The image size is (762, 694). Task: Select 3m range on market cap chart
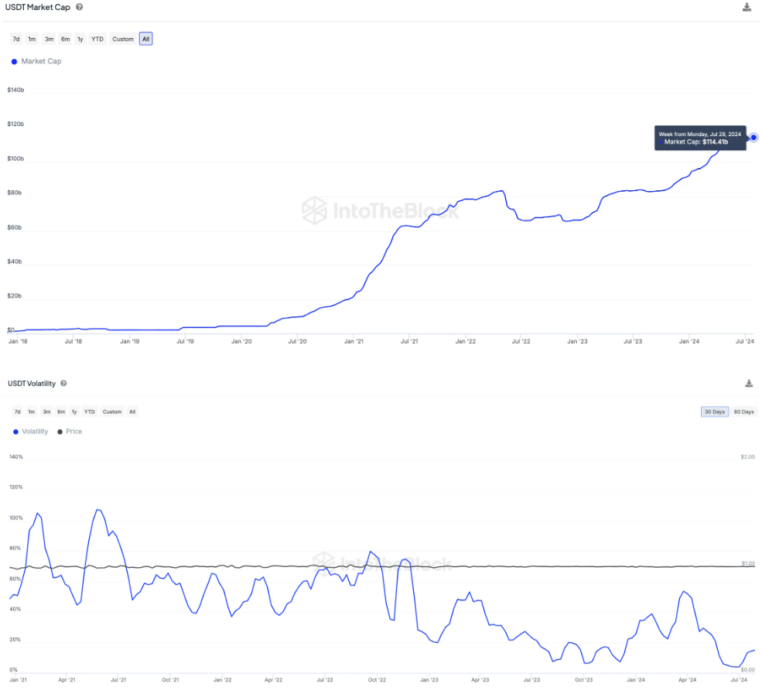[49, 38]
